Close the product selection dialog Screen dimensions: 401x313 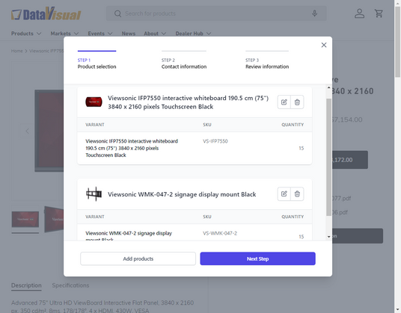tap(324, 45)
